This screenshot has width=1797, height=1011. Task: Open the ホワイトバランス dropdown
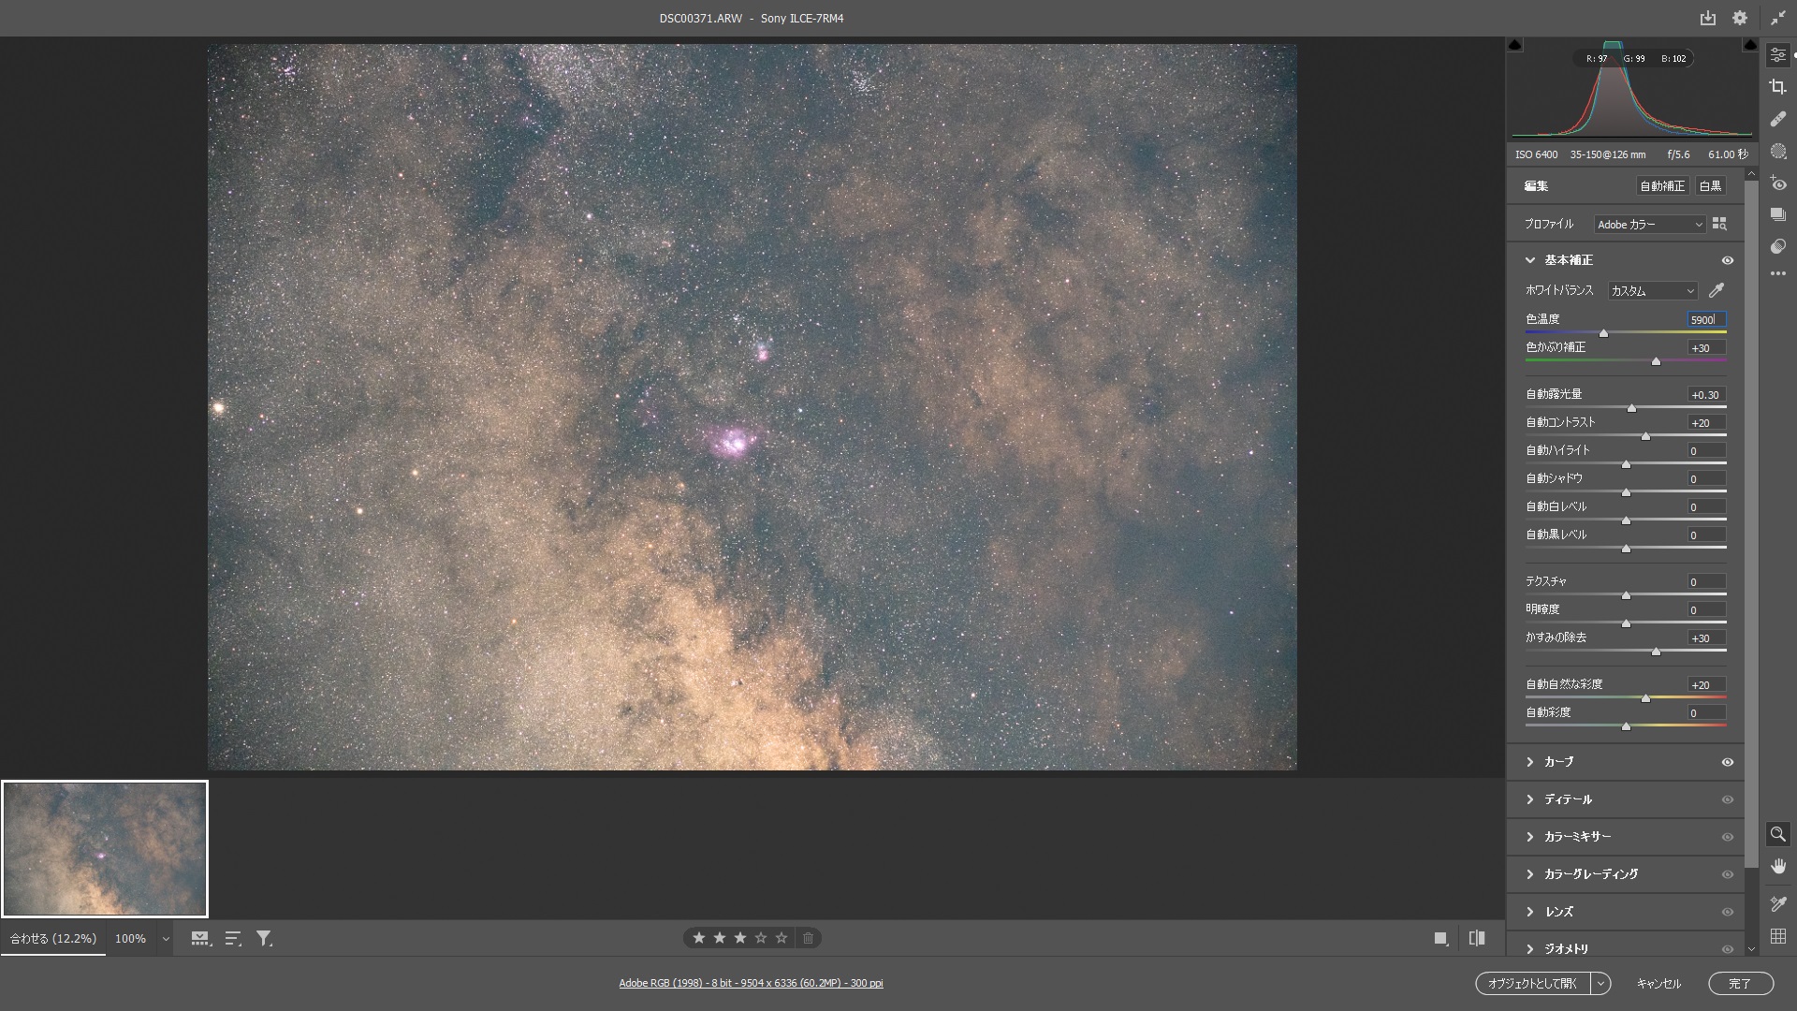click(1652, 291)
